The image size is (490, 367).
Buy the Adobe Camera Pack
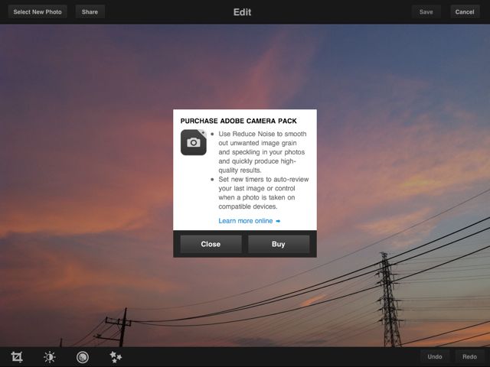279,244
